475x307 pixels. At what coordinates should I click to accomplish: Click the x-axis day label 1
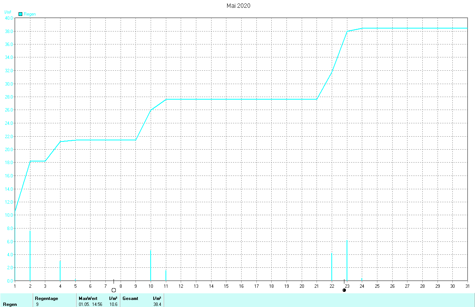(15, 286)
